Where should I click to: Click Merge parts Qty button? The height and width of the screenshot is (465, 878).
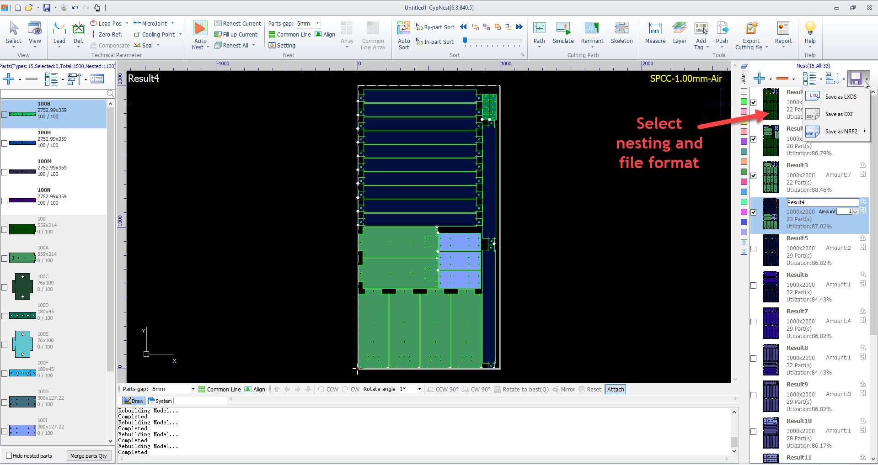[x=89, y=455]
